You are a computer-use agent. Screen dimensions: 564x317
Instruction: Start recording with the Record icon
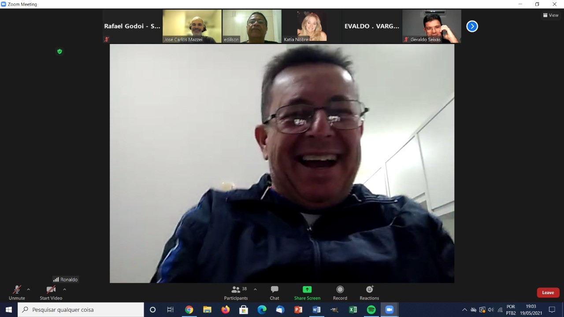(x=340, y=289)
